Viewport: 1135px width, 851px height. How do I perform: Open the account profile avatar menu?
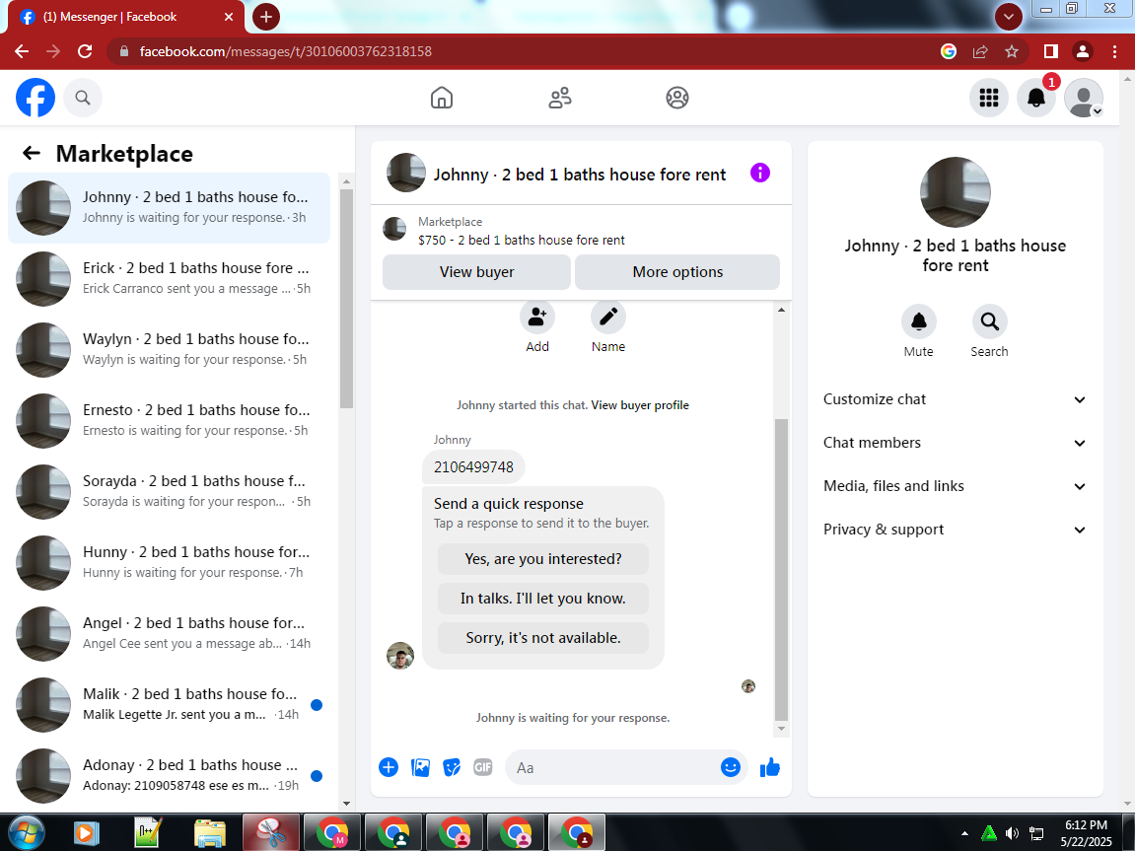pyautogui.click(x=1084, y=98)
